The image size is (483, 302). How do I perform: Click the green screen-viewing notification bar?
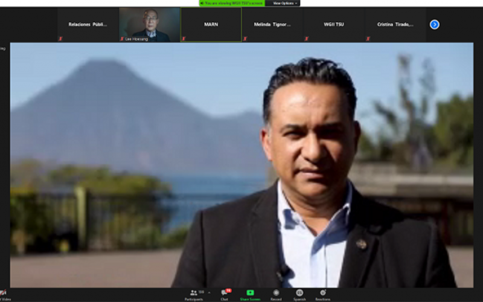[x=232, y=3]
